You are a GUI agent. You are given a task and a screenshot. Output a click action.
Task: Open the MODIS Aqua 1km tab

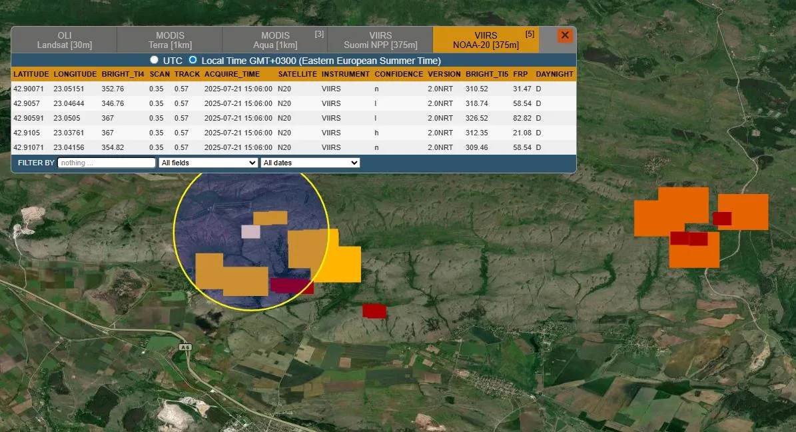pyautogui.click(x=274, y=40)
